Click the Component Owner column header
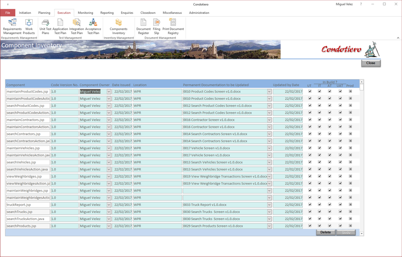 point(95,85)
